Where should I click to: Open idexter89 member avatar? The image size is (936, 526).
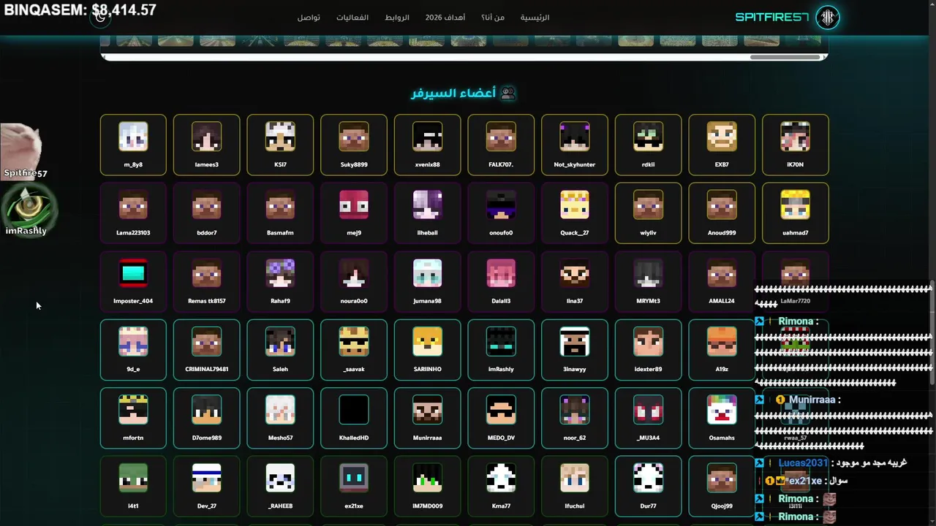pyautogui.click(x=648, y=341)
